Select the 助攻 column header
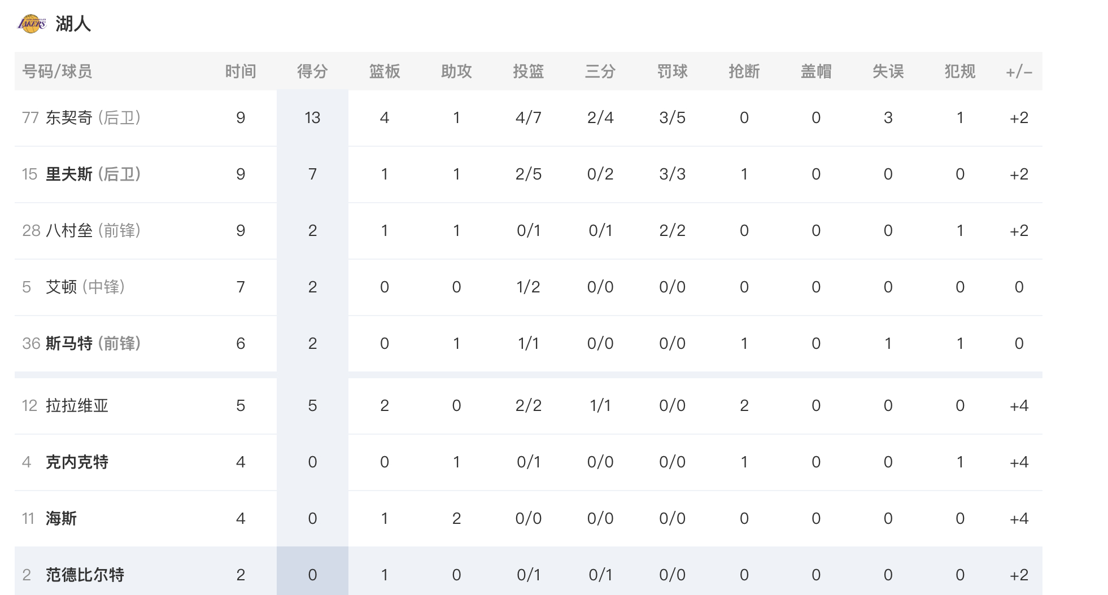Viewport: 1108px width, 595px height. coord(456,71)
